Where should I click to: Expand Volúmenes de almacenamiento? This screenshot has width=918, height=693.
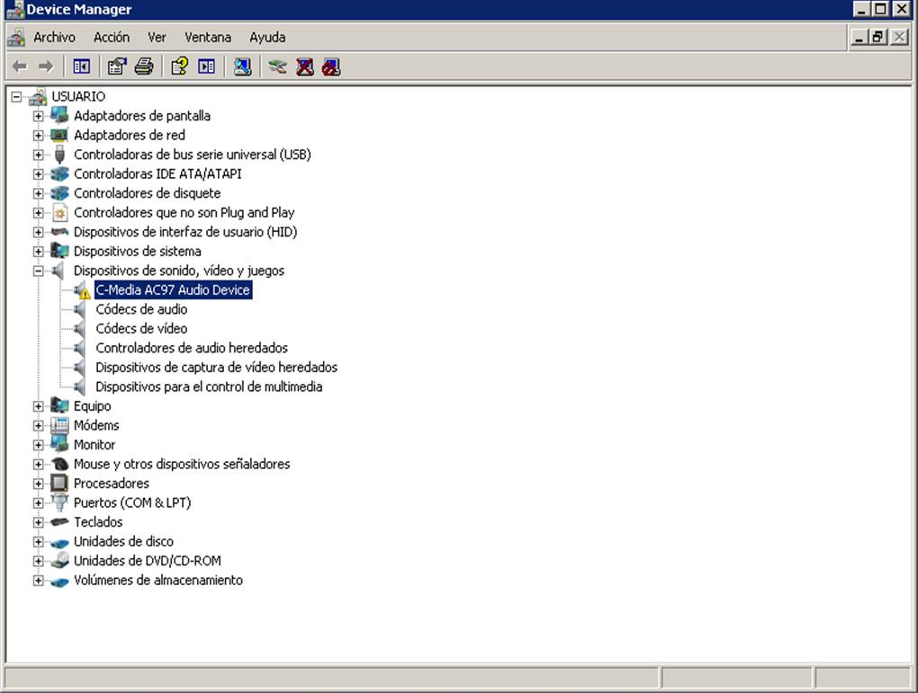[38, 580]
